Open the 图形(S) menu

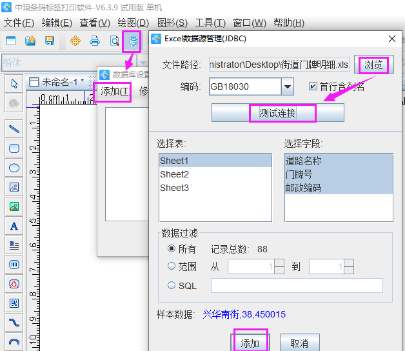(172, 23)
